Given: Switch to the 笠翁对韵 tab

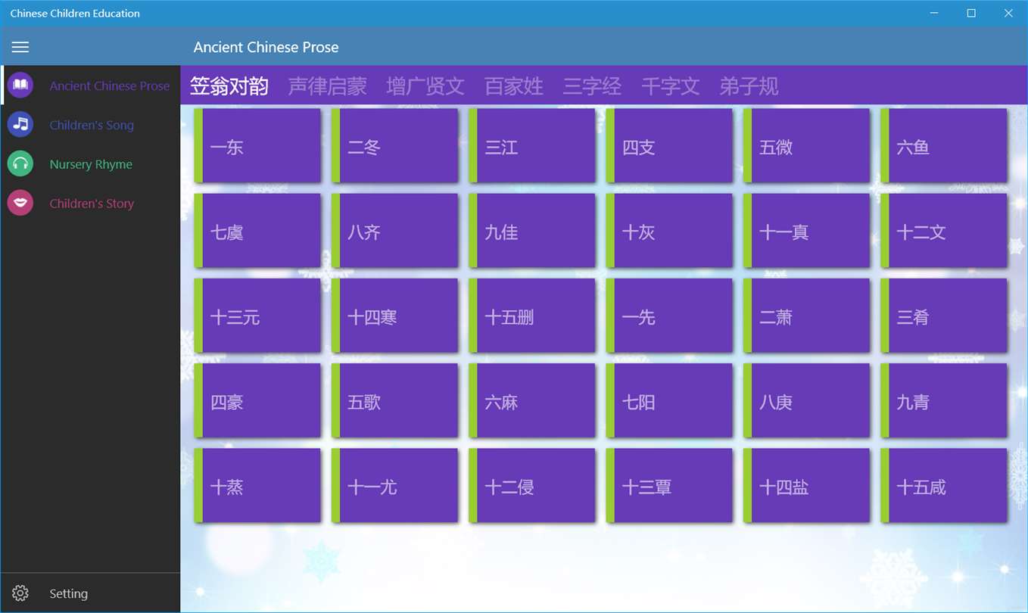Looking at the screenshot, I should (x=229, y=86).
